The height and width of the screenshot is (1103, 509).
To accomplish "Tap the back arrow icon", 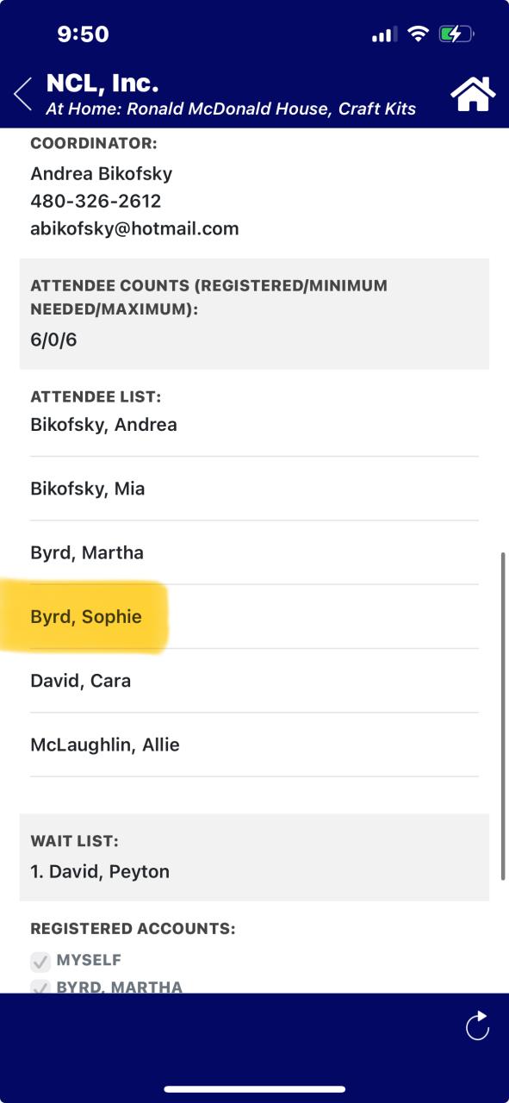I will pos(22,94).
